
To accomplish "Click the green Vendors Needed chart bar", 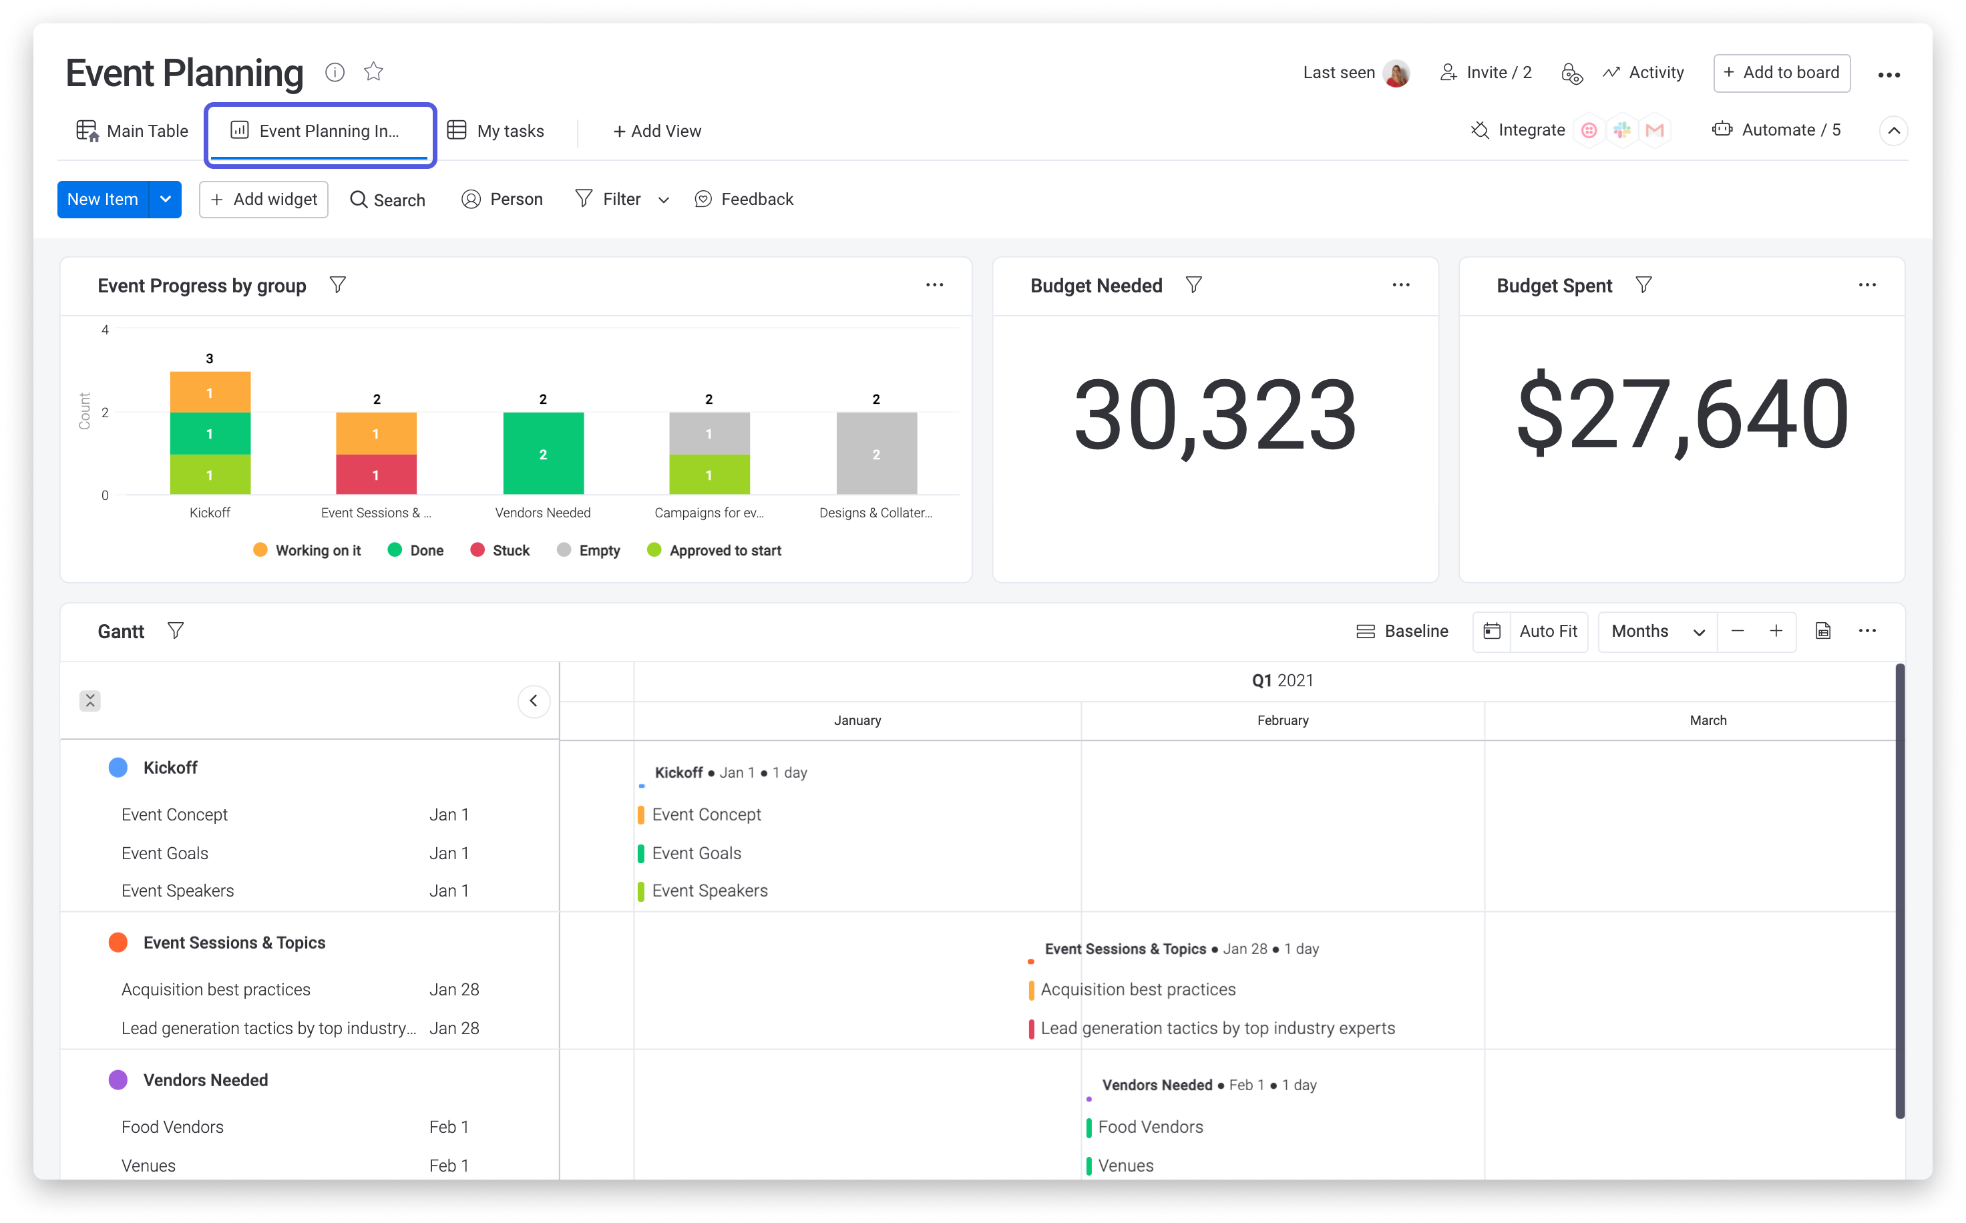I will (543, 453).
